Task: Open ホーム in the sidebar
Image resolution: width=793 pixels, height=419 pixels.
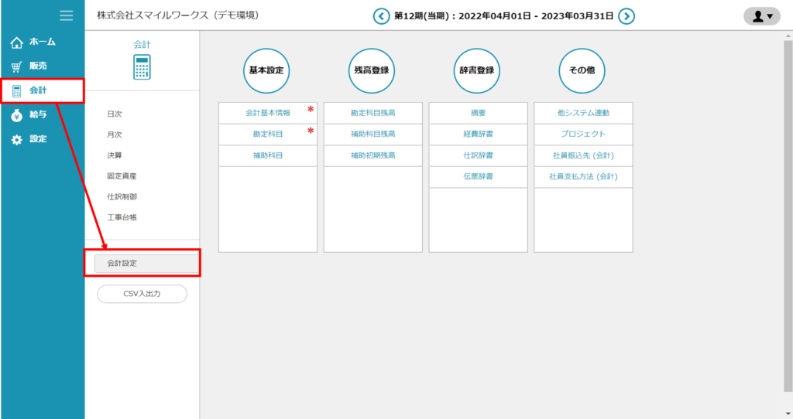Action: point(43,42)
